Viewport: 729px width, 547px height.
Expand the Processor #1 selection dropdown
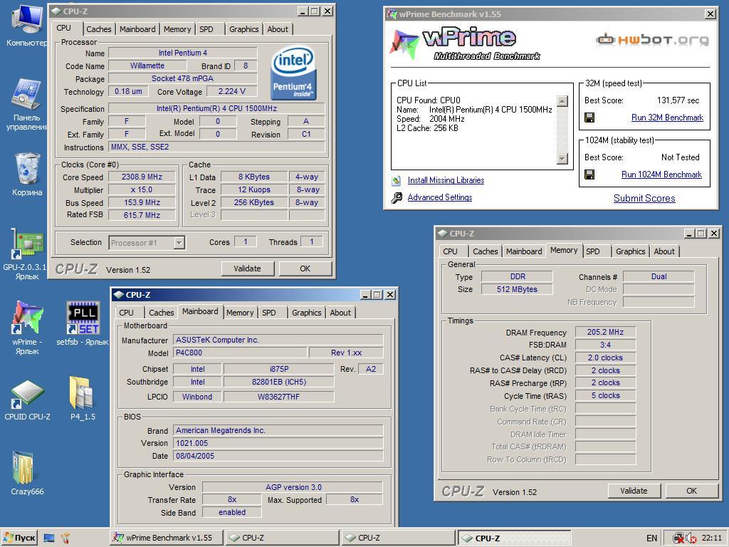click(x=179, y=243)
